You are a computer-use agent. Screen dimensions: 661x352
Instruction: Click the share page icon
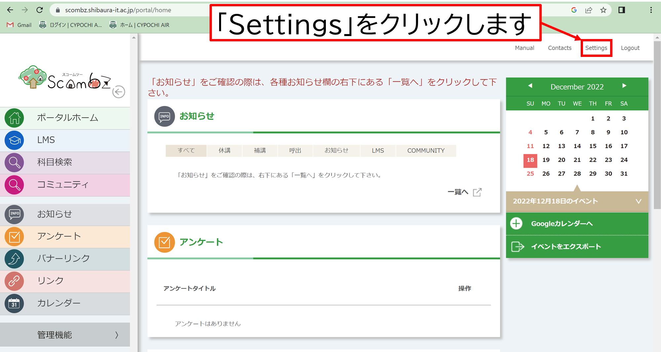coord(589,10)
